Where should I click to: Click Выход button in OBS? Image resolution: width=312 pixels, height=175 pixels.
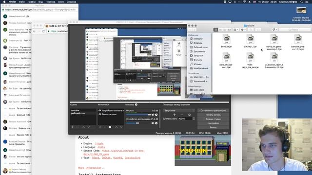[213, 127]
